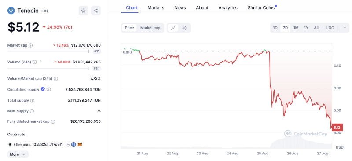
Task: Open the three-dot chart options menu
Action: [345, 28]
